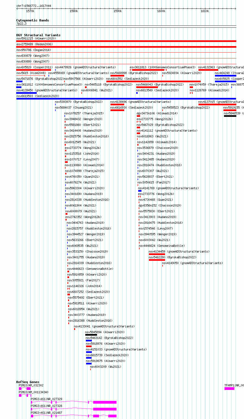The width and height of the screenshot is (244, 419).
Task: Open variant nsv1074059 (Thareja2015)
Action: (x=209, y=84)
